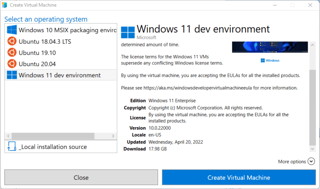
Task: Click the Download size 17.98 GB
Action: click(x=158, y=149)
